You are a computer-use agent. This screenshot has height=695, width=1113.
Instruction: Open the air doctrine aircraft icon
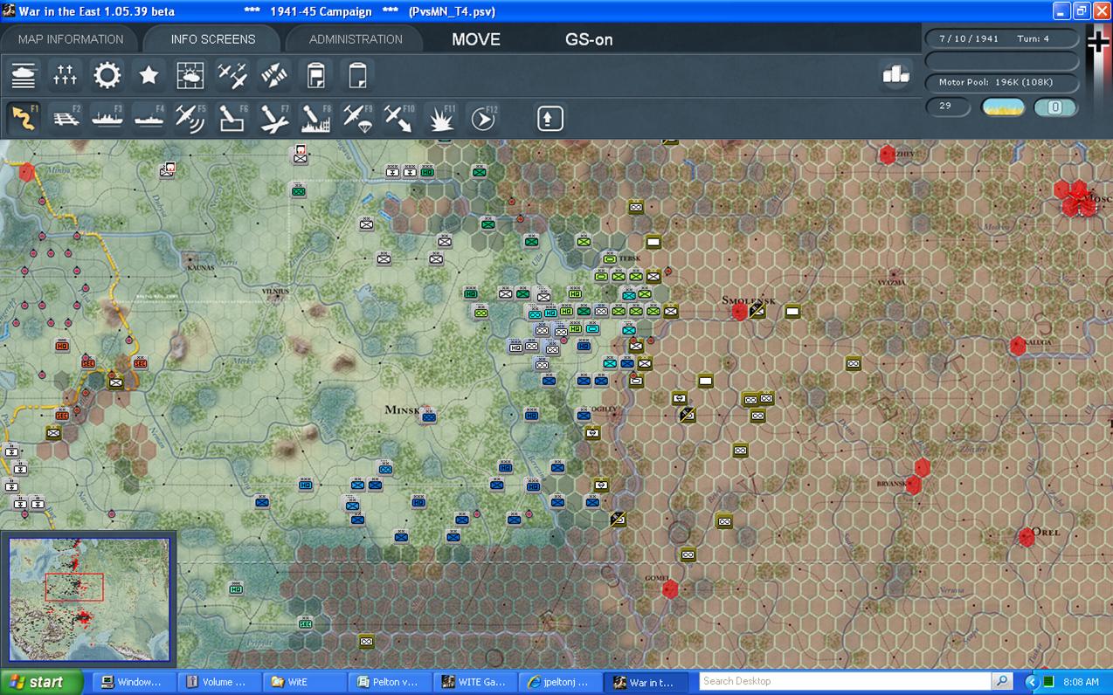pos(232,76)
